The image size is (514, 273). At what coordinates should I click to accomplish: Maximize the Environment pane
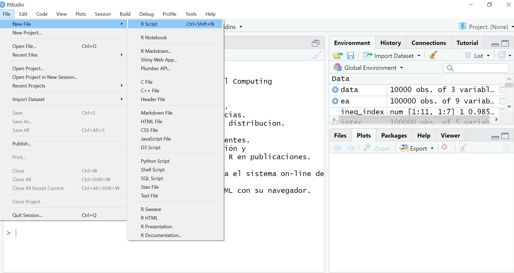pos(505,43)
